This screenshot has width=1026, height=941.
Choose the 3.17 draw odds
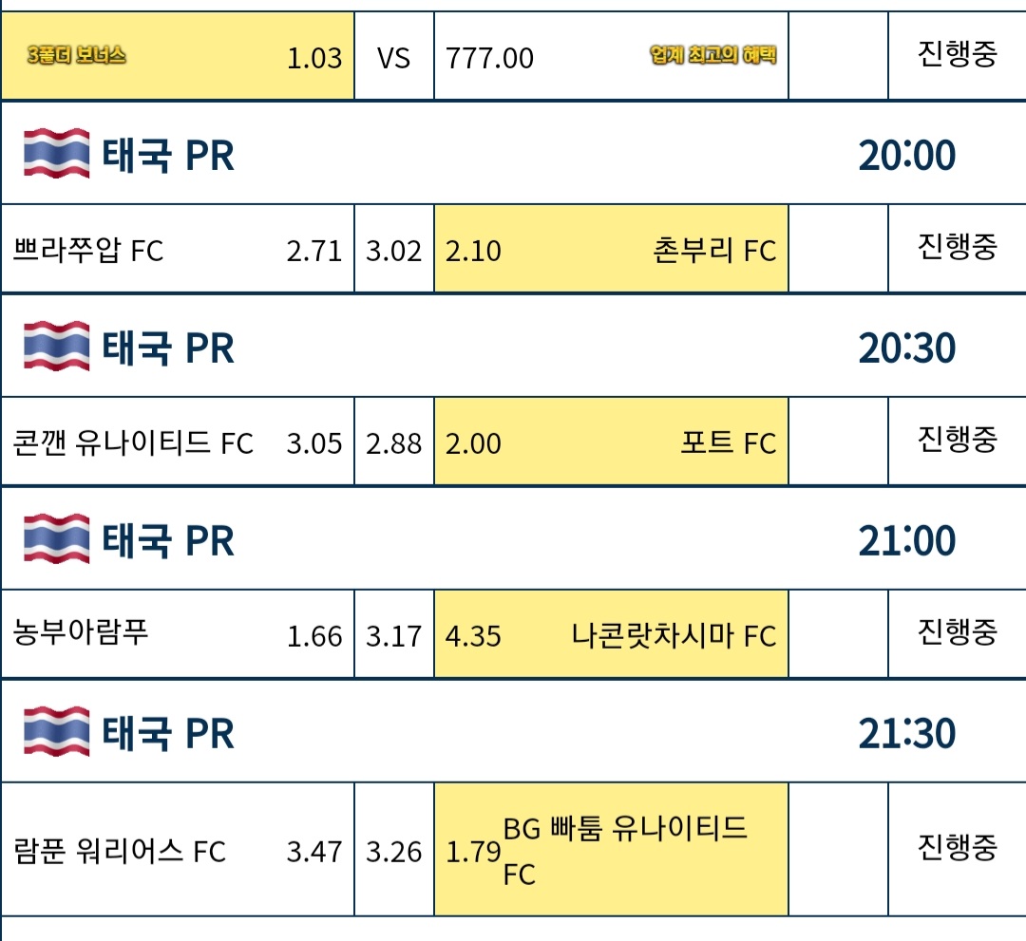coord(394,633)
